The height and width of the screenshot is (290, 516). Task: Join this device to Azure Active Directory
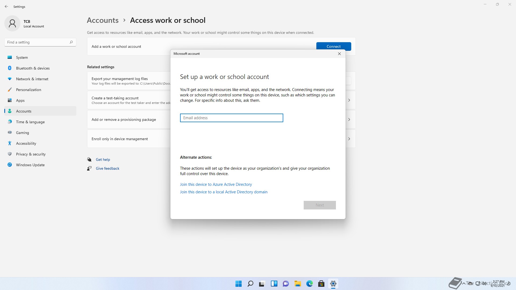click(x=216, y=184)
